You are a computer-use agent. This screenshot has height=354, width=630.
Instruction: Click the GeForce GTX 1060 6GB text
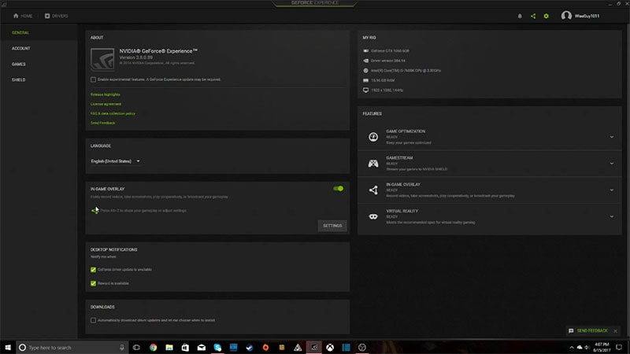click(x=390, y=51)
